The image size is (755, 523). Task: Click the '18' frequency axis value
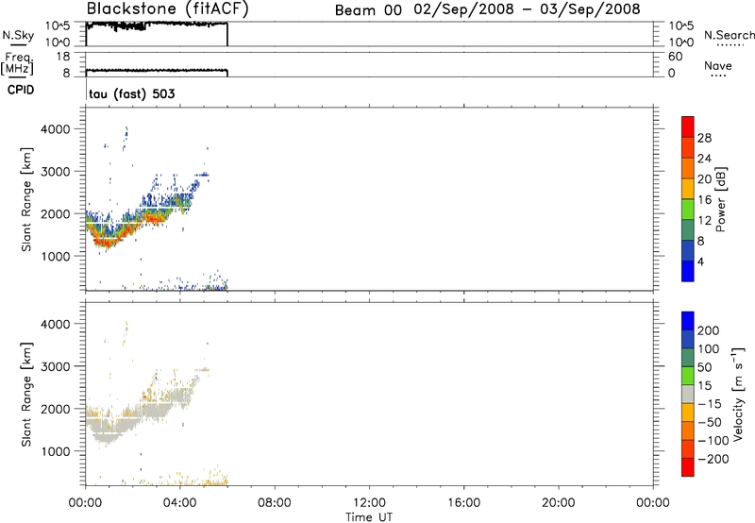pos(63,57)
